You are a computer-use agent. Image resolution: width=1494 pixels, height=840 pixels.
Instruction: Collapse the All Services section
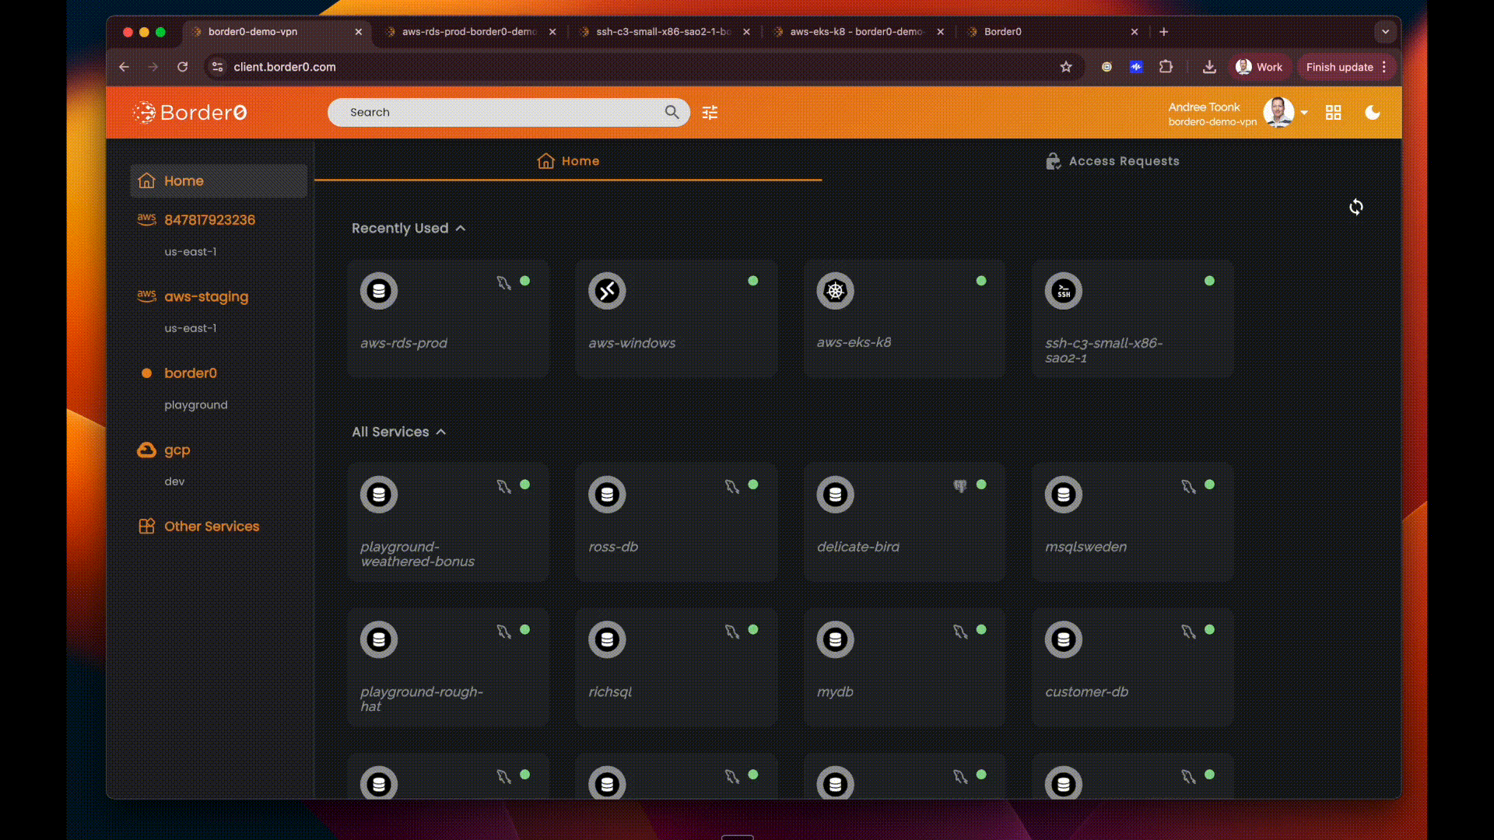click(x=441, y=432)
